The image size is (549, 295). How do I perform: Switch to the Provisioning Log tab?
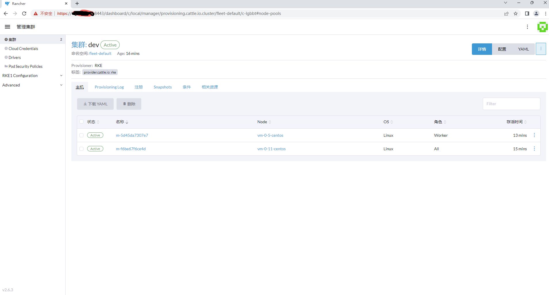(x=109, y=87)
